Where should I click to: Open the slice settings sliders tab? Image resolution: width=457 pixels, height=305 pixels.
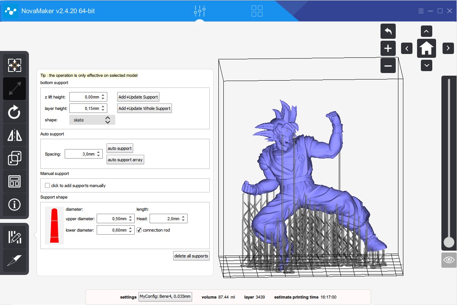200,11
